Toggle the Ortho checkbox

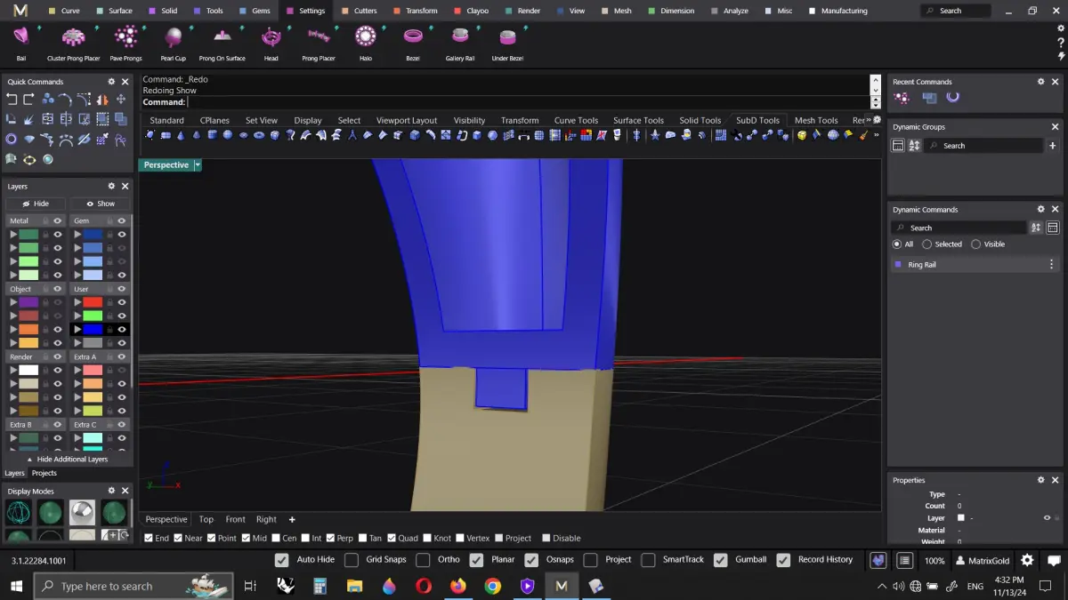(423, 560)
